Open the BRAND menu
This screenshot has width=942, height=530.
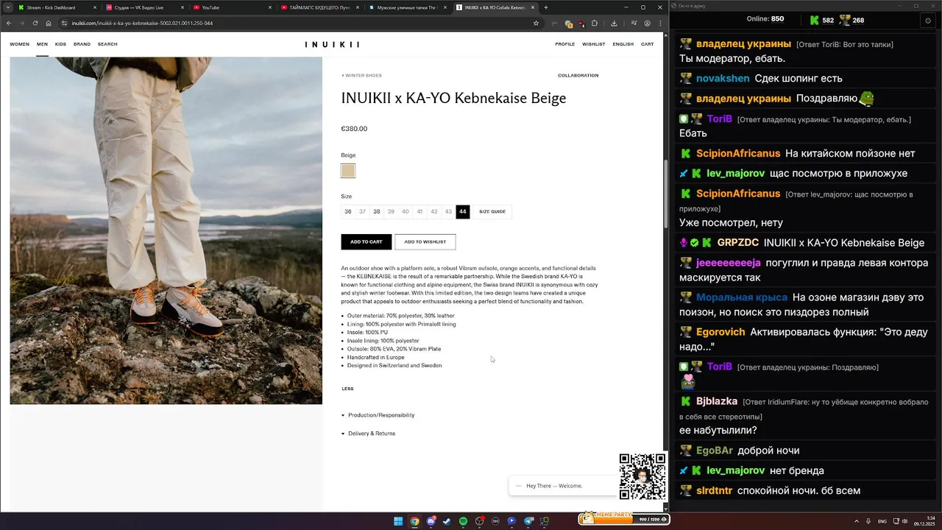pos(82,44)
